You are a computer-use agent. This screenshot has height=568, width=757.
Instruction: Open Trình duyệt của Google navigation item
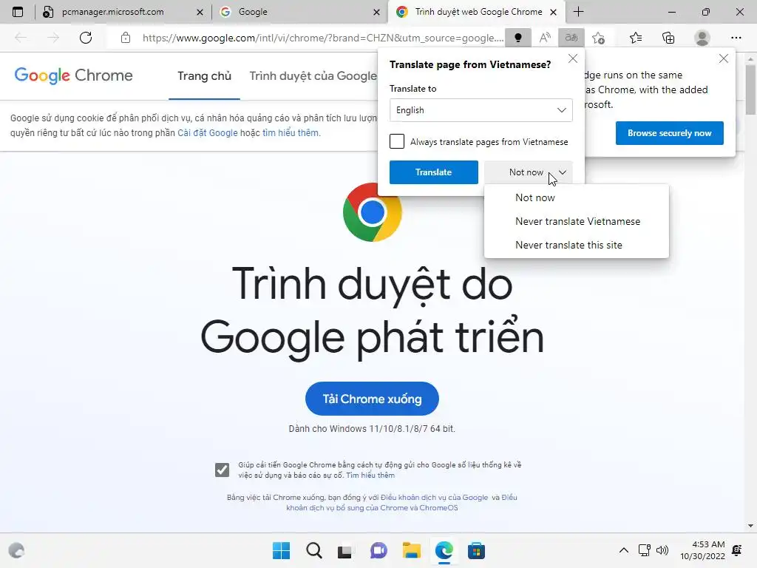[313, 76]
